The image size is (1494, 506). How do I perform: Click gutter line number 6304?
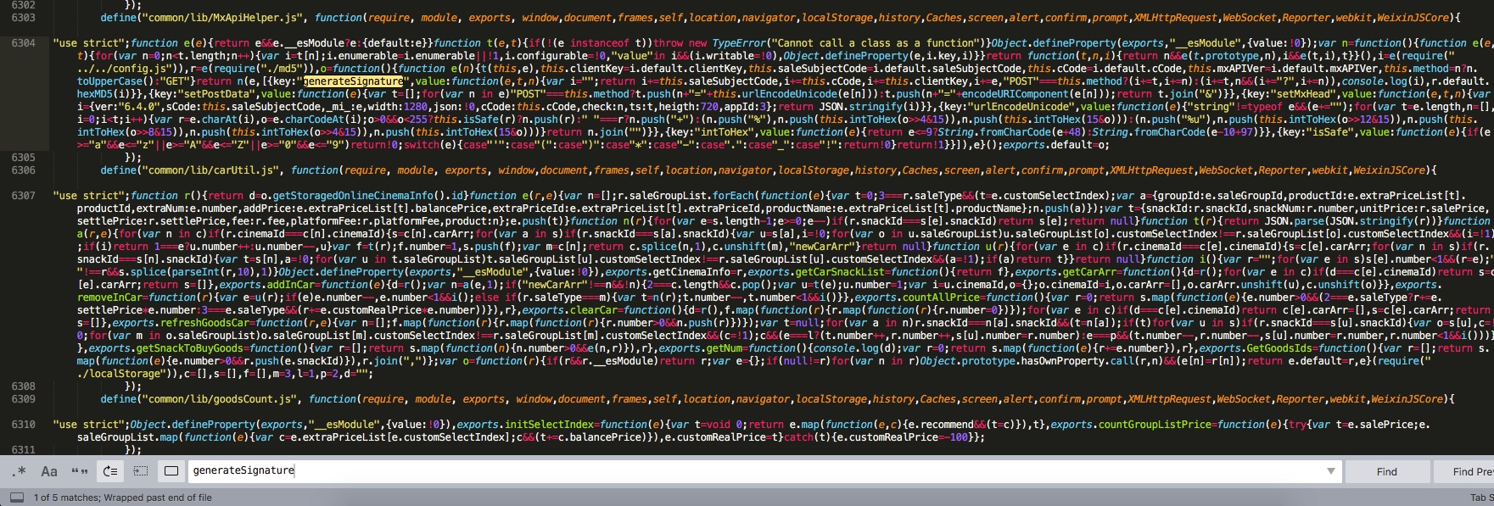[24, 43]
